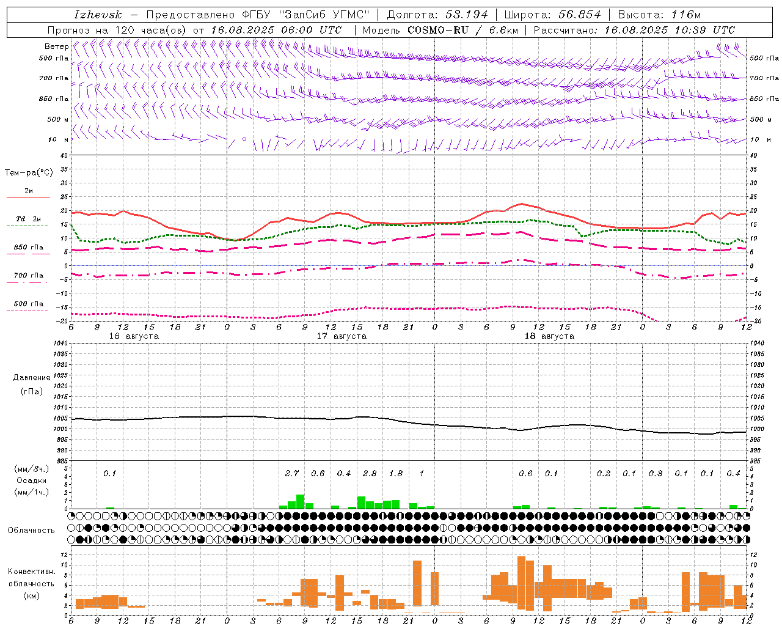Select the Осадки precipitation label
This screenshot has height=626, width=782.
coord(31,481)
